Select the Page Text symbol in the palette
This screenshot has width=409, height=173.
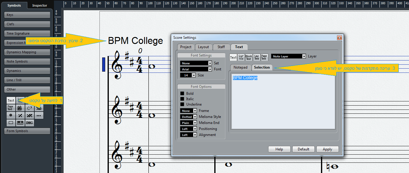[11, 108]
